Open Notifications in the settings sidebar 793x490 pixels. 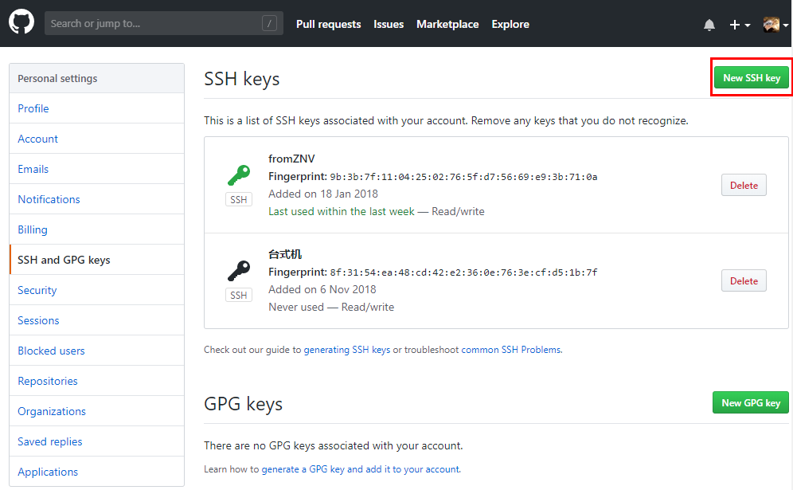point(49,199)
